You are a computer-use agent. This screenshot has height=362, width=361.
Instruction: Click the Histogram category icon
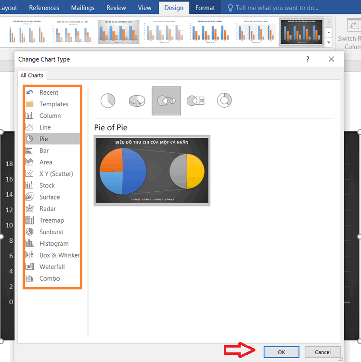click(29, 243)
